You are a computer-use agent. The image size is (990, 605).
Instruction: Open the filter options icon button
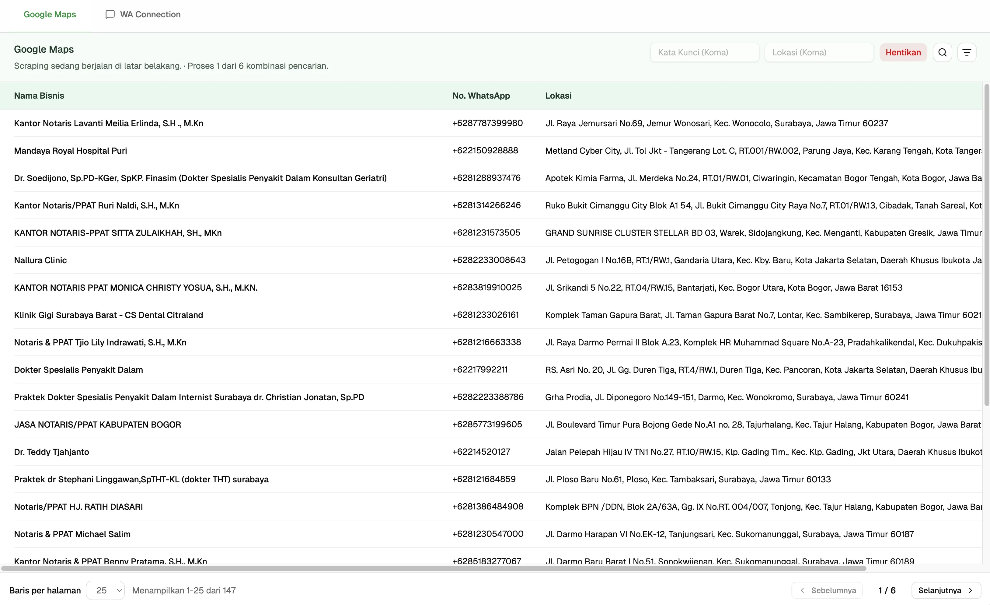click(x=967, y=52)
